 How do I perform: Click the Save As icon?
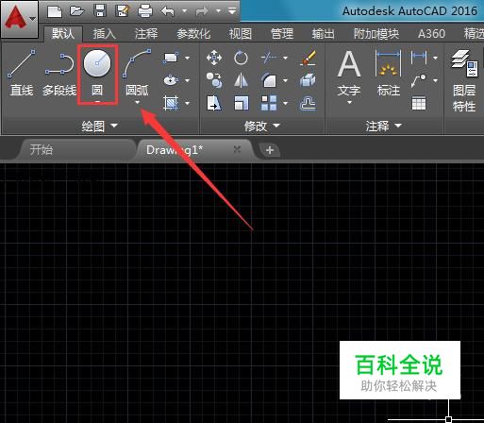click(x=123, y=11)
